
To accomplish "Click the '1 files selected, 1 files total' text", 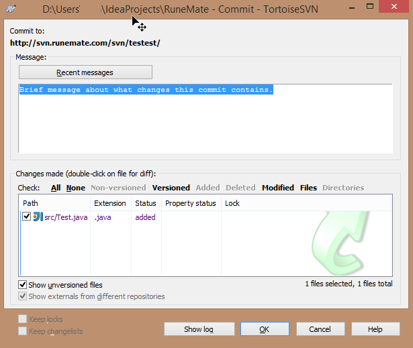I will [x=349, y=284].
